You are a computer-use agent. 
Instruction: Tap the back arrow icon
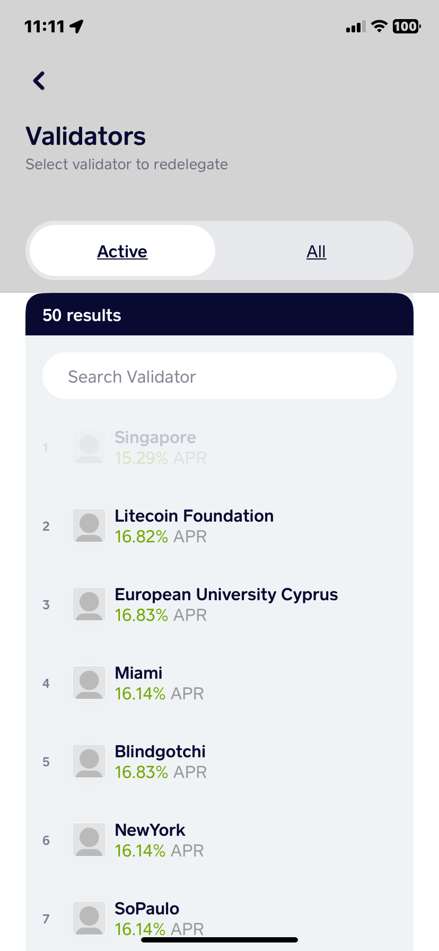click(39, 81)
